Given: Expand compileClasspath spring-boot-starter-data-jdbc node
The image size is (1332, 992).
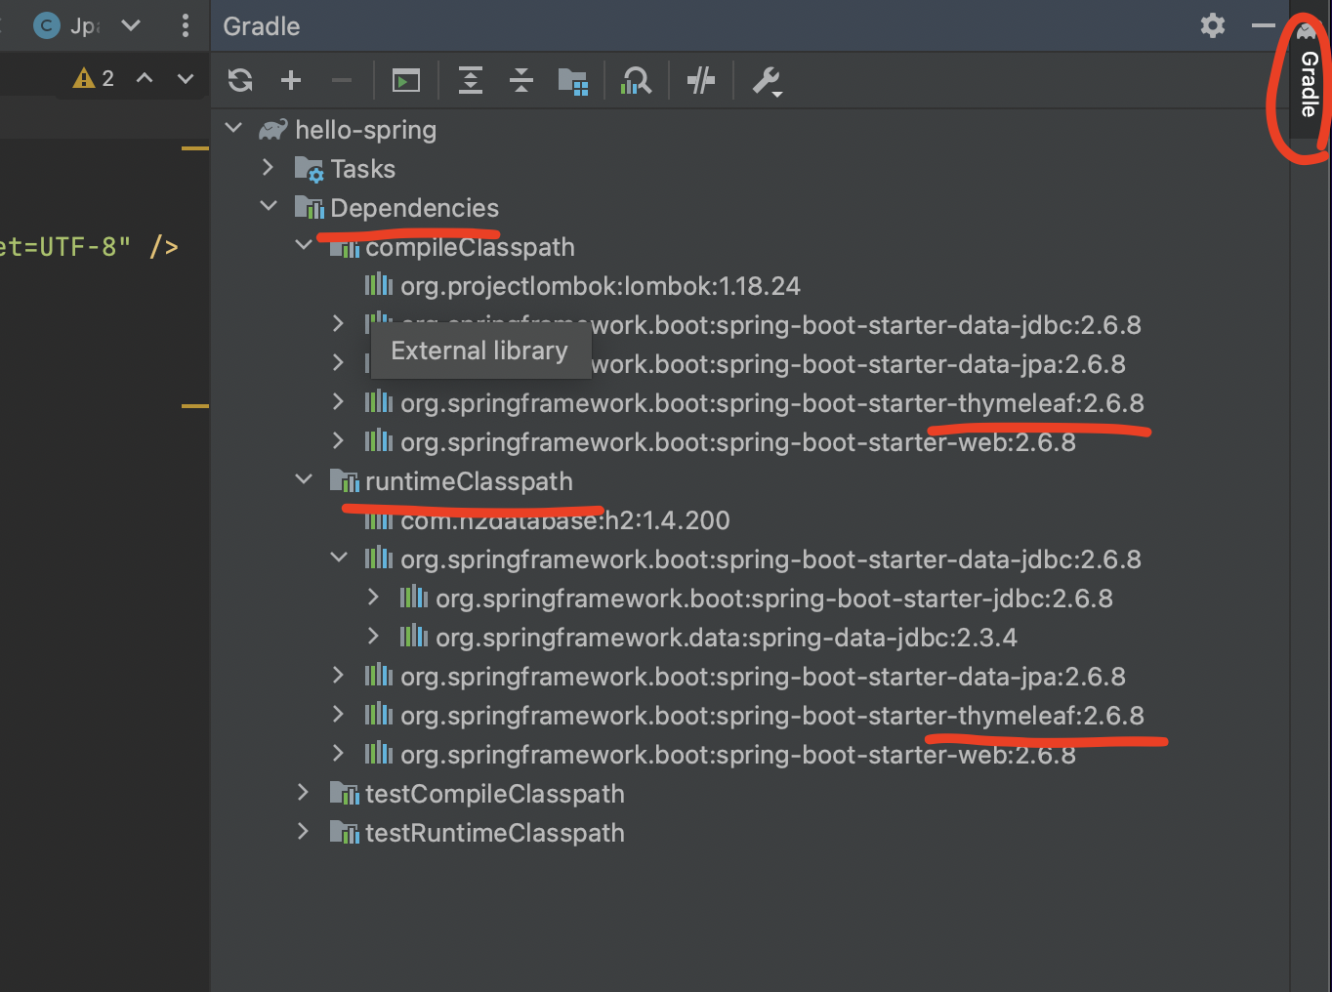Looking at the screenshot, I should point(339,323).
